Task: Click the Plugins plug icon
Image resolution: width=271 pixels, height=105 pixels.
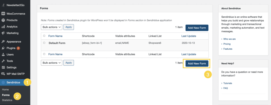Action: click(x=3, y=48)
